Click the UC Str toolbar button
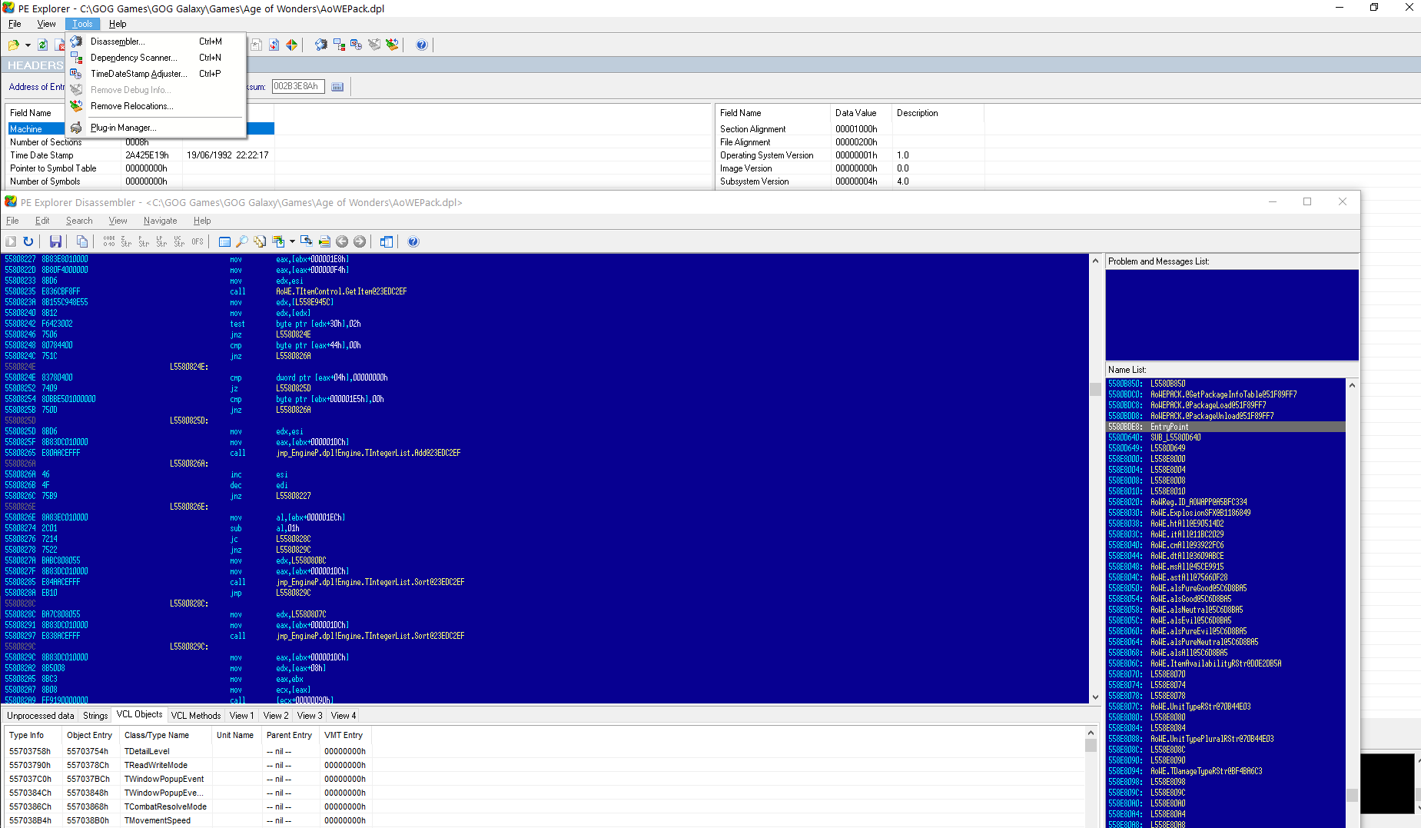This screenshot has width=1421, height=828. click(x=179, y=241)
